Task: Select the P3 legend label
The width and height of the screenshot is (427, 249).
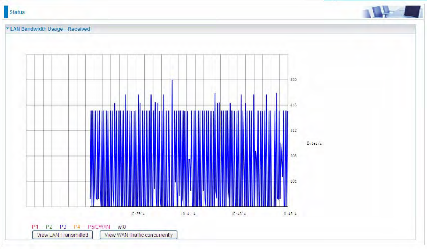Action: [x=63, y=227]
